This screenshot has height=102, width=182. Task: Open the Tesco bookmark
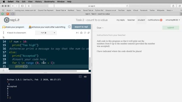(x=78, y=10)
